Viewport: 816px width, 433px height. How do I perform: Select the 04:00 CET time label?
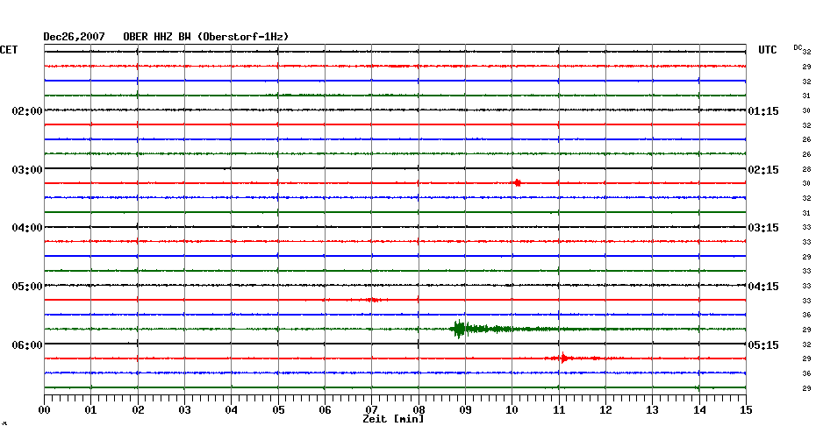(27, 228)
